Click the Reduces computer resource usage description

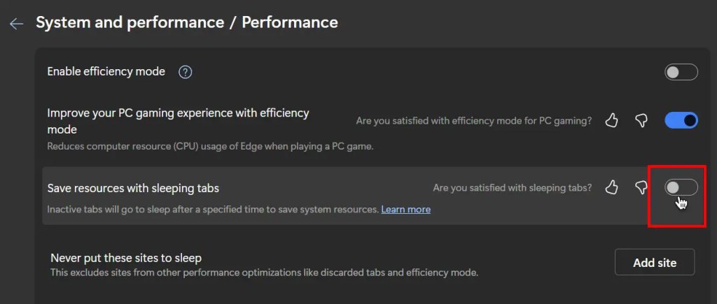210,147
